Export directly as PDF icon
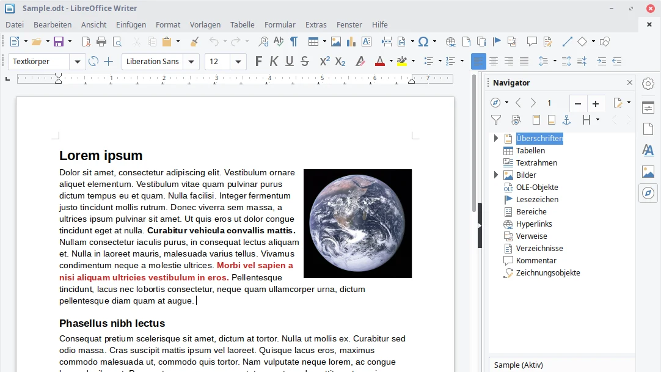The height and width of the screenshot is (372, 661). [x=86, y=42]
